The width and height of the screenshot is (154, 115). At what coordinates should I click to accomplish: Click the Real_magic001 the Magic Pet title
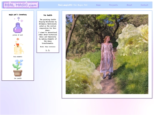pos(73,5)
